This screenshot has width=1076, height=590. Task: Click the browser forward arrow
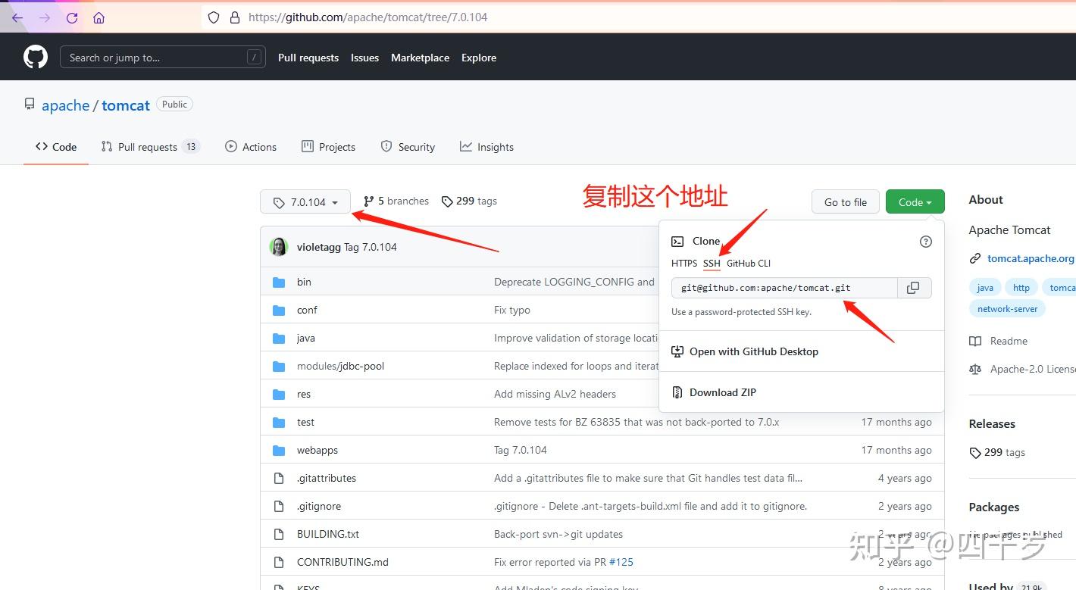coord(45,17)
